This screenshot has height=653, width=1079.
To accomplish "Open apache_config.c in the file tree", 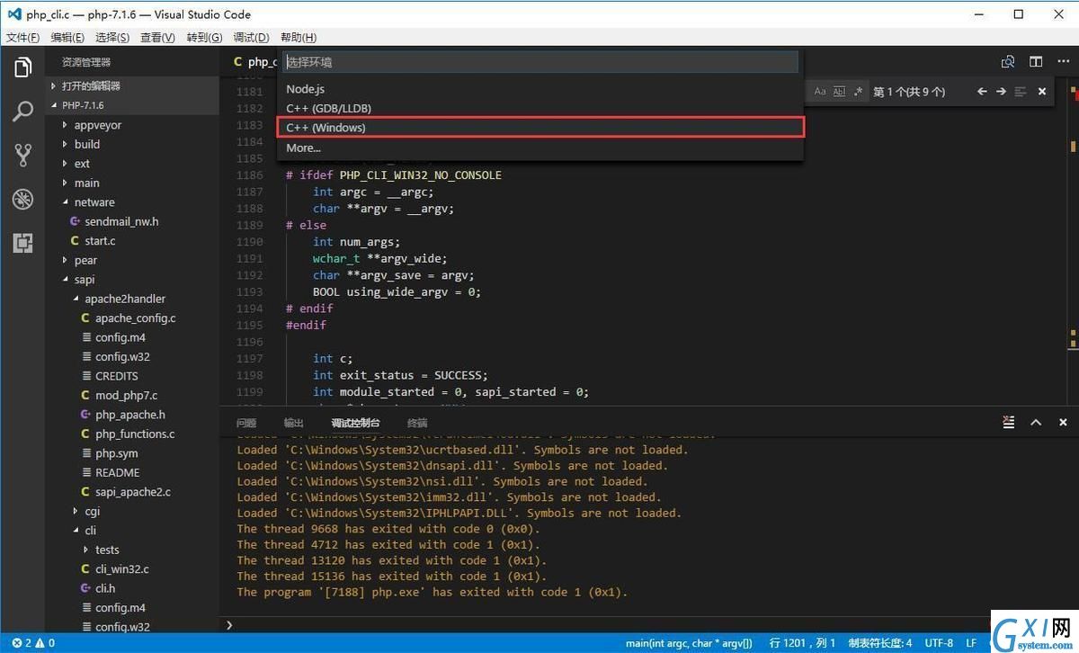I will pos(136,318).
